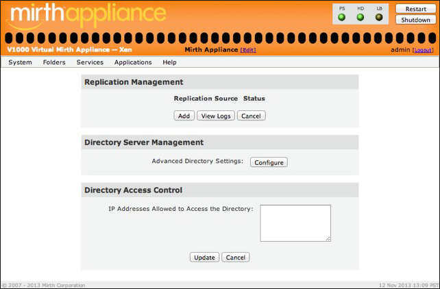Image resolution: width=440 pixels, height=289 pixels.
Task: Open the Folders menu
Action: click(x=54, y=62)
